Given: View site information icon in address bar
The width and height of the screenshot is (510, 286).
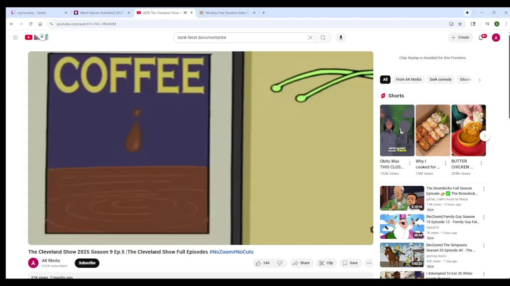Looking at the screenshot, I should click(x=51, y=24).
